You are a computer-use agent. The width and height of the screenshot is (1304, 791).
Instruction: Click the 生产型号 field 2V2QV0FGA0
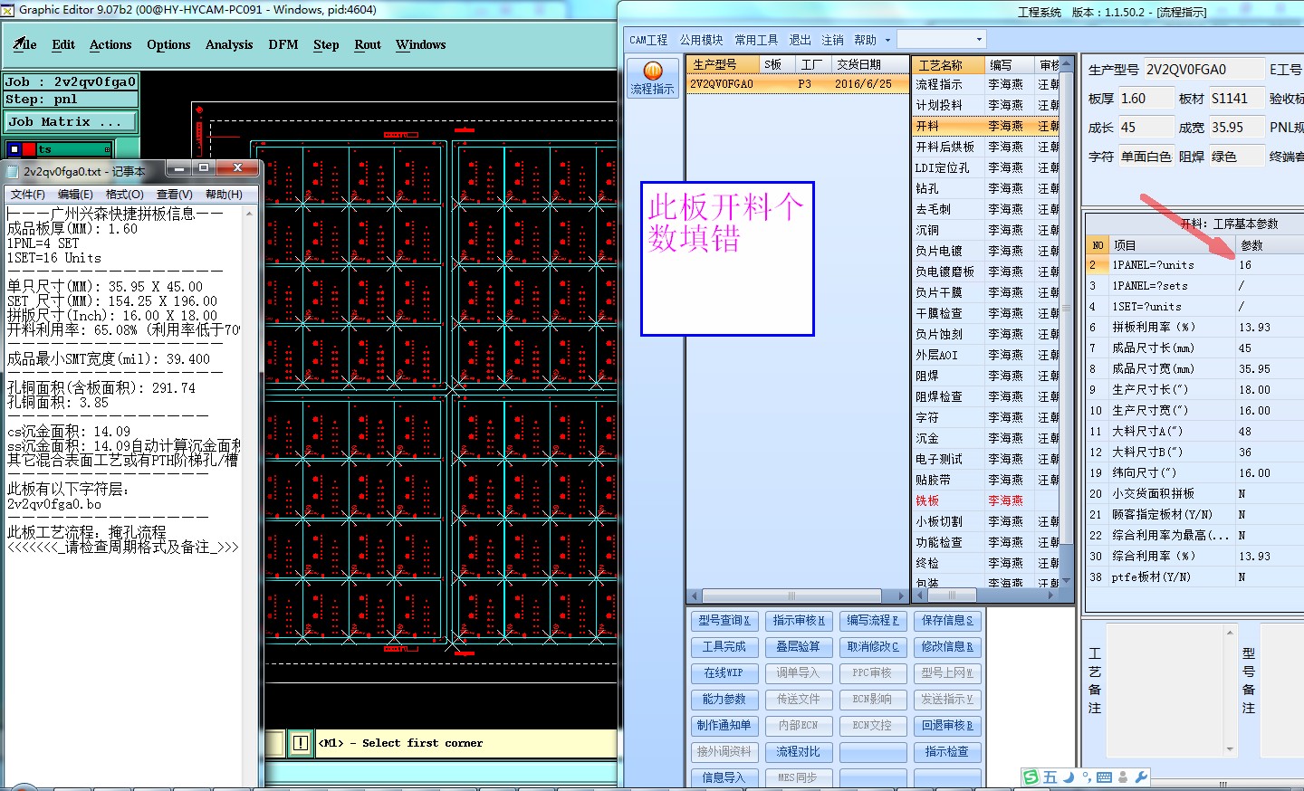(1203, 70)
